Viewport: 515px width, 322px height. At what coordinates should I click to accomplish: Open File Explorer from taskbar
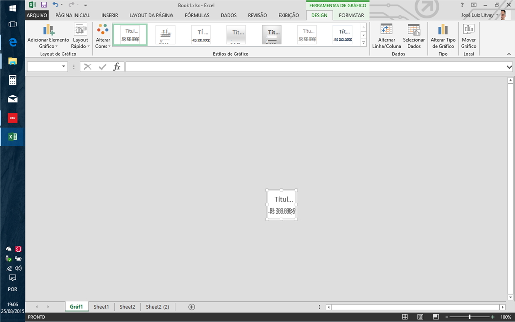click(13, 61)
